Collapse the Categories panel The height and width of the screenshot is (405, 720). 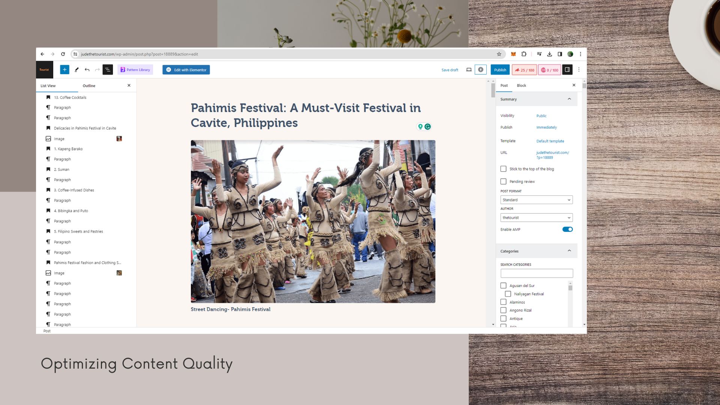point(569,251)
